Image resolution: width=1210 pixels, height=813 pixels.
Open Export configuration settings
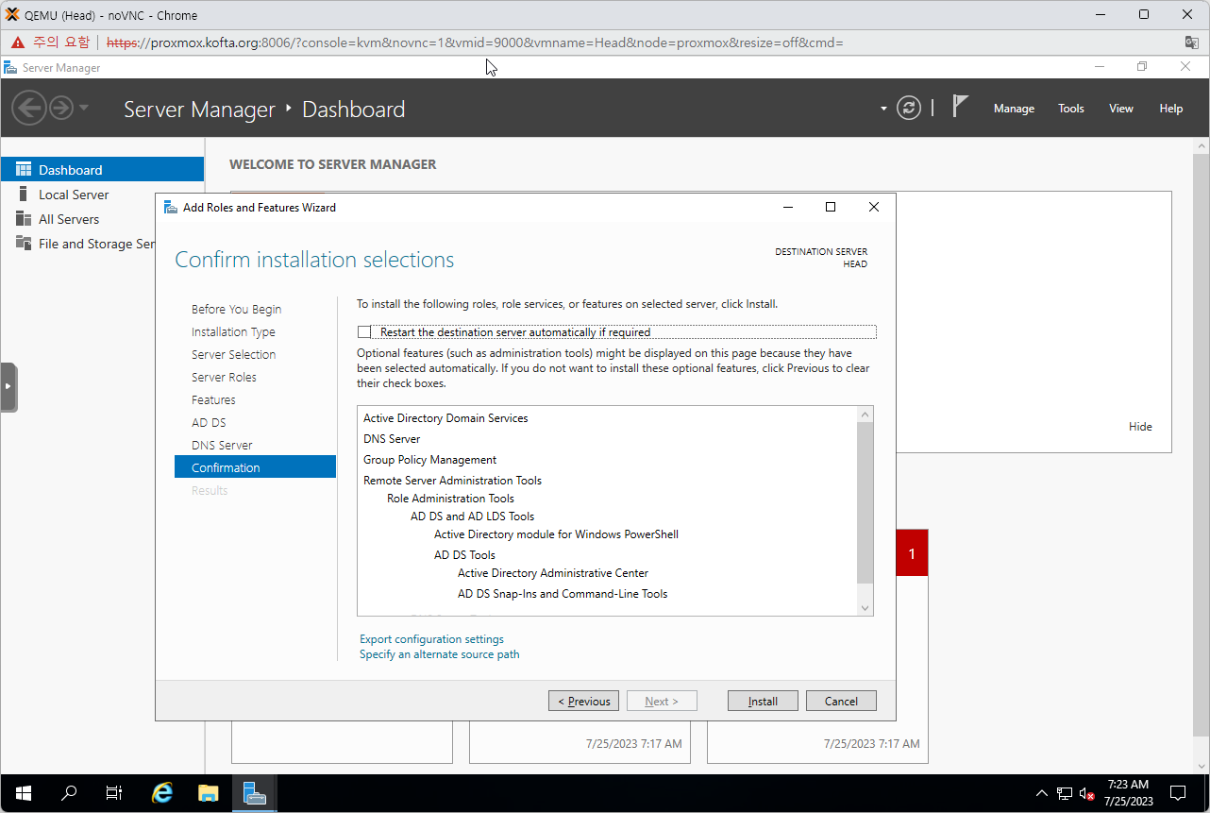(x=431, y=638)
